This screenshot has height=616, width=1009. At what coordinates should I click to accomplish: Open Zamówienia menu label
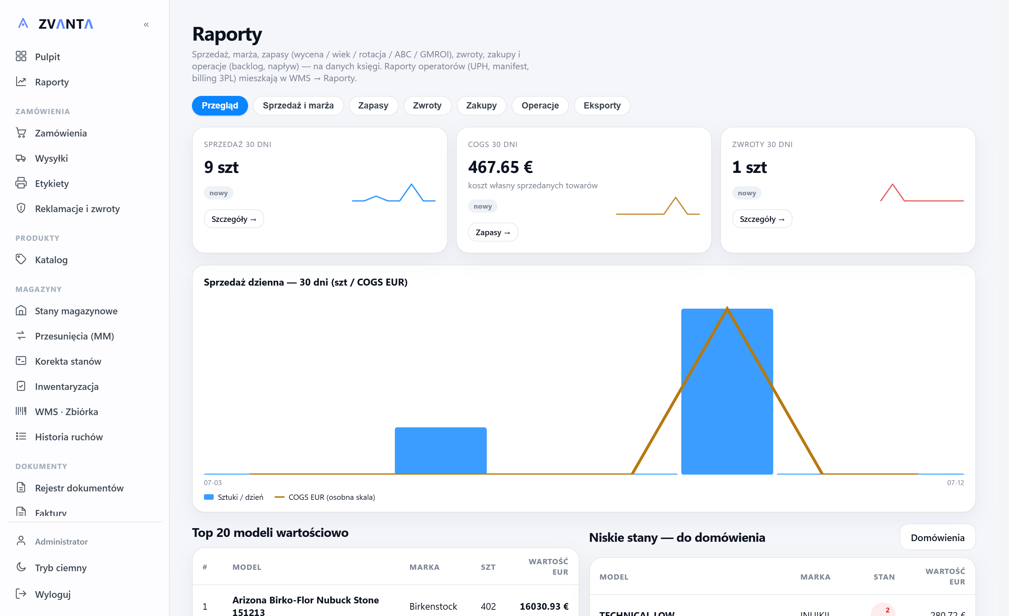click(61, 133)
